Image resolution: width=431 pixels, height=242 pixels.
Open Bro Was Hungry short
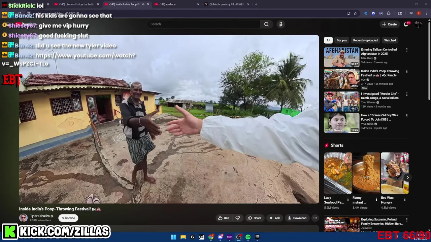395,173
